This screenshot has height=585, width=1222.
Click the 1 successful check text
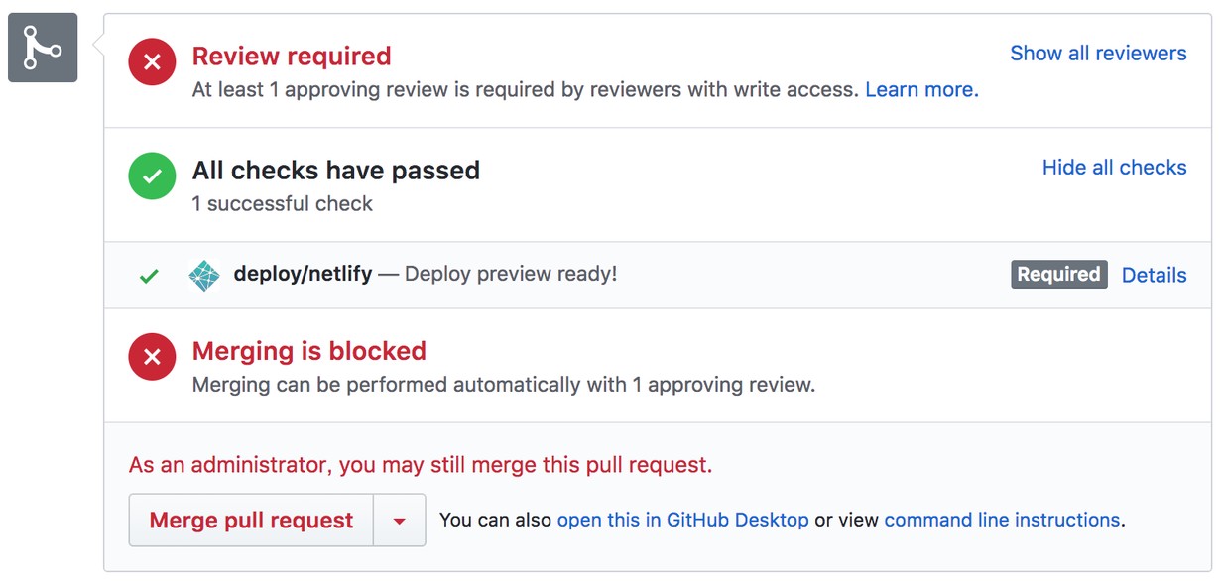point(283,204)
